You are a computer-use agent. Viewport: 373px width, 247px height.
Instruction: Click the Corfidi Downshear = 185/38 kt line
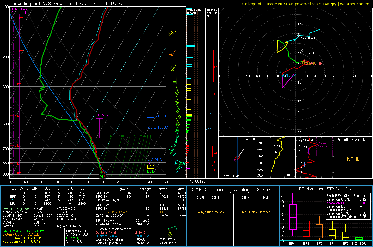coord(123,239)
